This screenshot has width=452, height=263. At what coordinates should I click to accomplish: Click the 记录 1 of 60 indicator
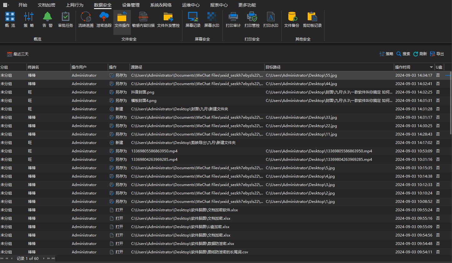27,258
